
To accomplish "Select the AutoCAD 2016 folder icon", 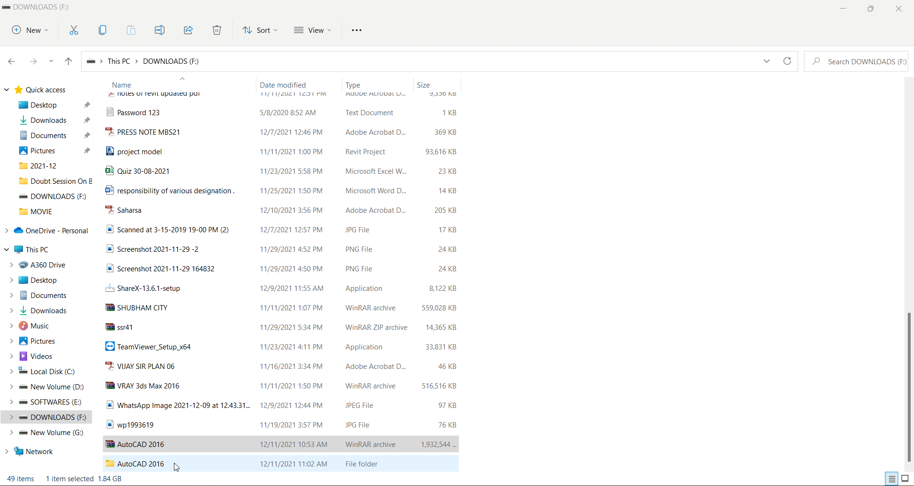I will coord(110,464).
